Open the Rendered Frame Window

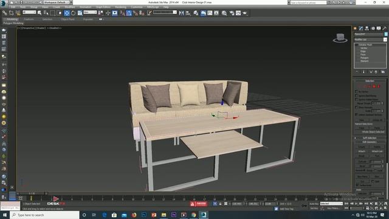point(238,13)
